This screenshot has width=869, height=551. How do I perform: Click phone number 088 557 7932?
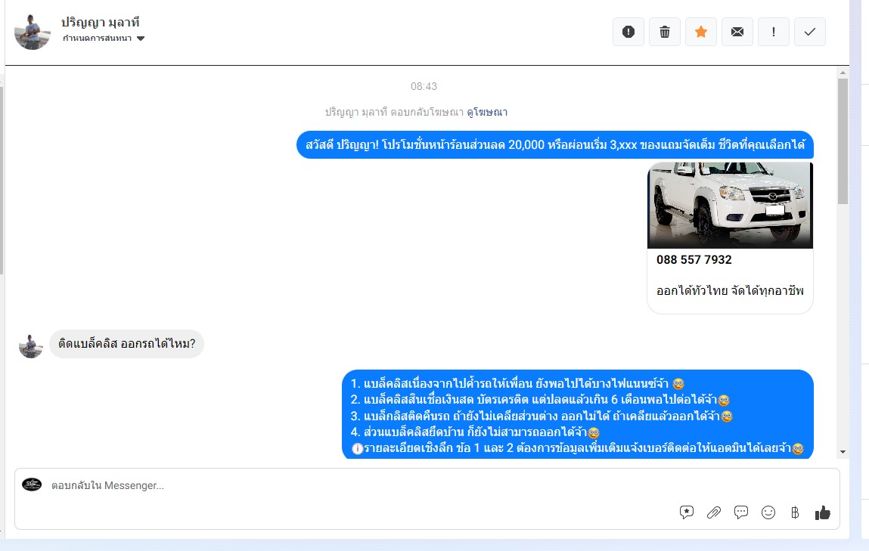tap(694, 259)
